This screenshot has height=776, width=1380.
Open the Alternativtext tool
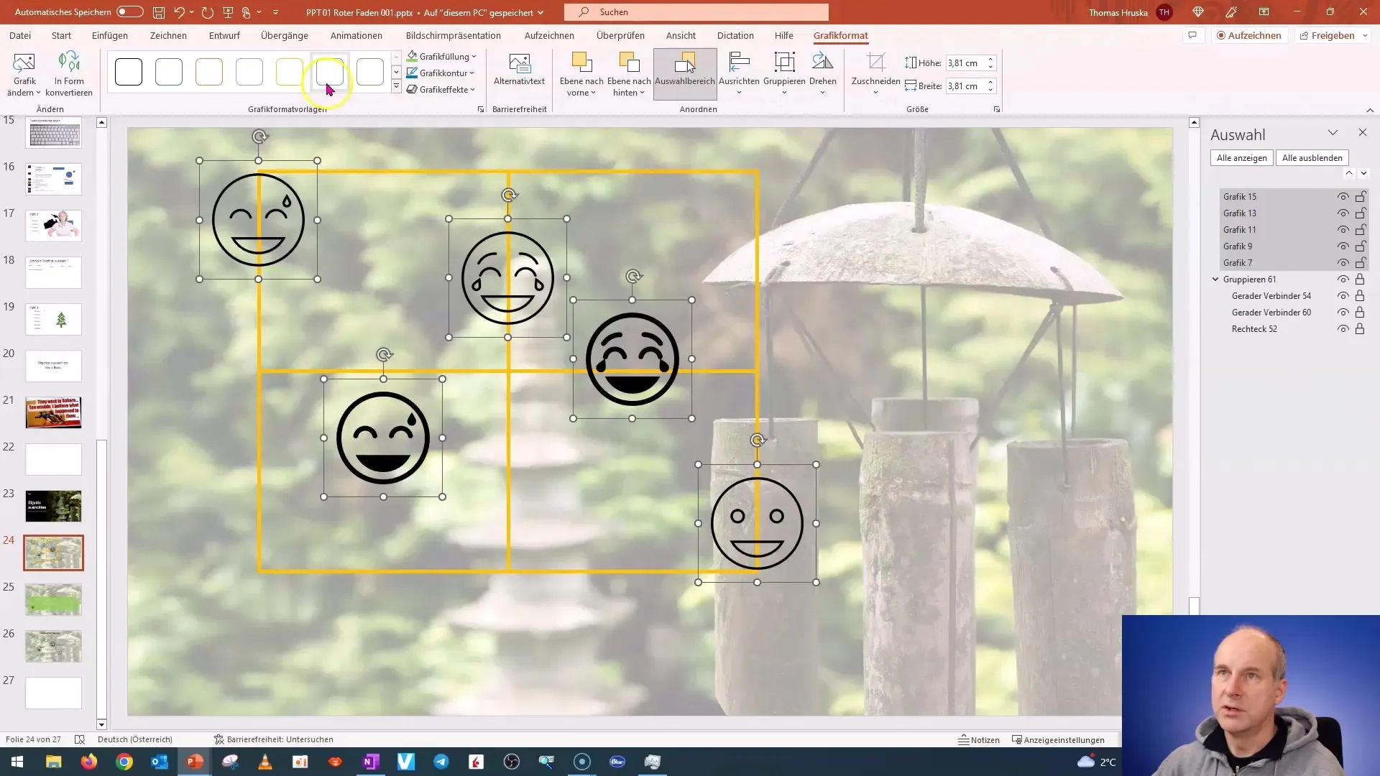(519, 70)
